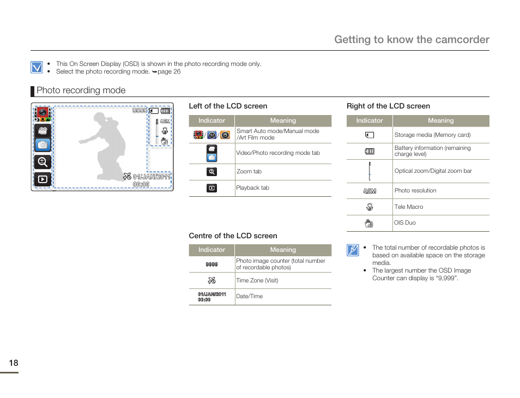Click the Smart Auto mode icon on the LCD illustration

[x=43, y=114]
